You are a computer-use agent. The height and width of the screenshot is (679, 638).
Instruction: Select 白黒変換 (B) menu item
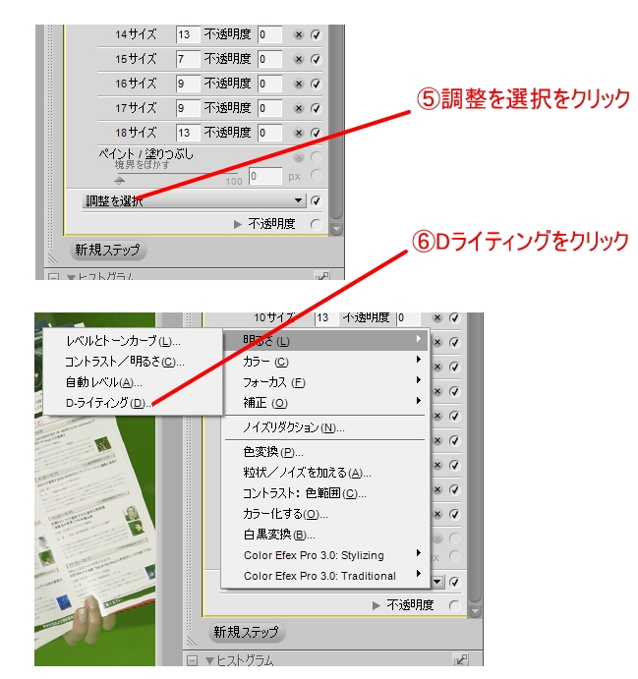click(325, 535)
